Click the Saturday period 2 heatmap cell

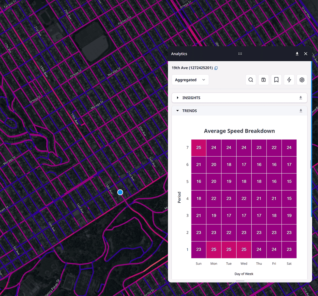point(289,233)
